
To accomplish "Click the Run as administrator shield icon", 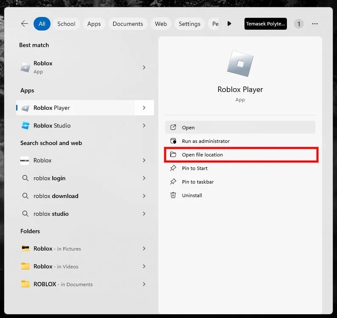I will tap(173, 141).
